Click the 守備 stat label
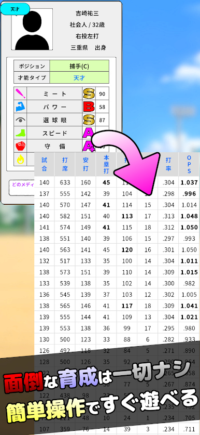This screenshot has height=435, width=200. pos(54,146)
